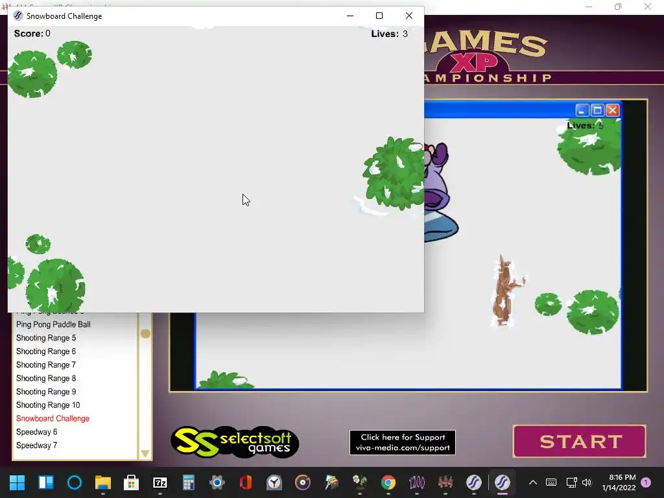664x498 pixels.
Task: Launch Cortana from the taskbar
Action: 75,482
